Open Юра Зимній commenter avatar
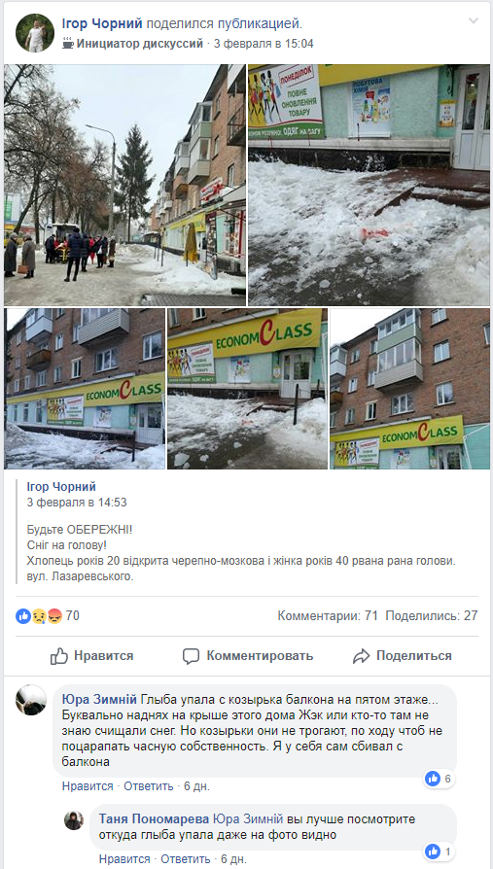This screenshot has width=493, height=869. (x=31, y=700)
